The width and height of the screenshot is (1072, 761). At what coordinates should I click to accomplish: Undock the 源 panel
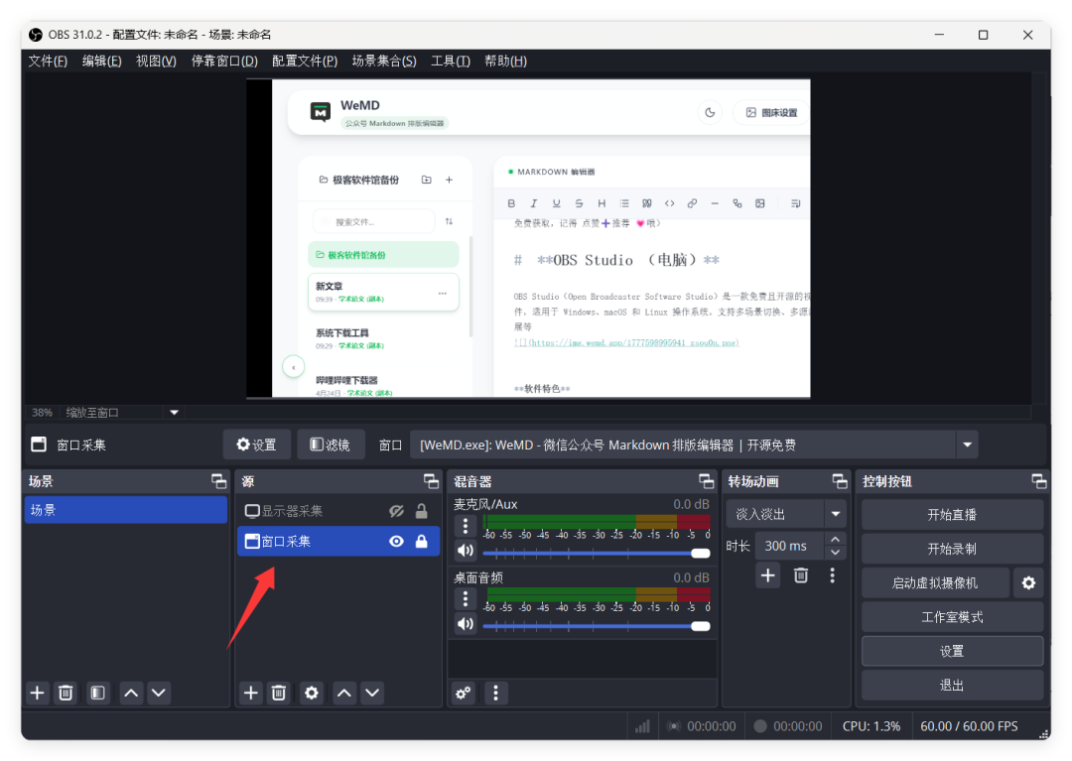click(431, 481)
